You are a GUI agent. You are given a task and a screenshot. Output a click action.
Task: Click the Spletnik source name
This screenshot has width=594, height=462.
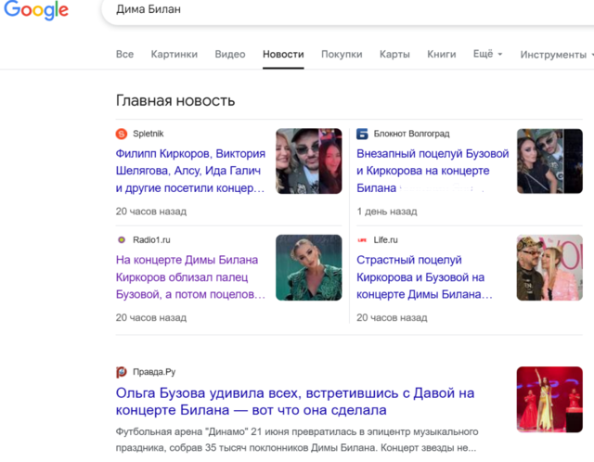pyautogui.click(x=148, y=134)
